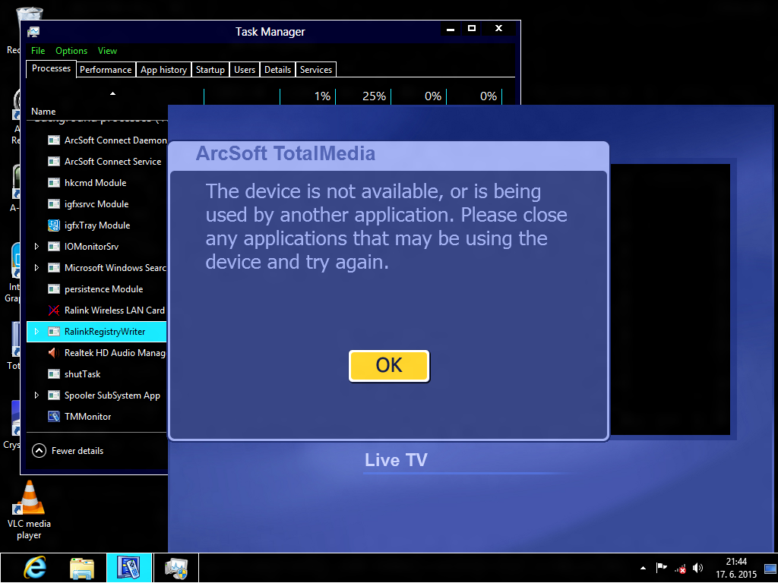Switch to the Performance tab
The image size is (778, 583).
[x=106, y=69]
